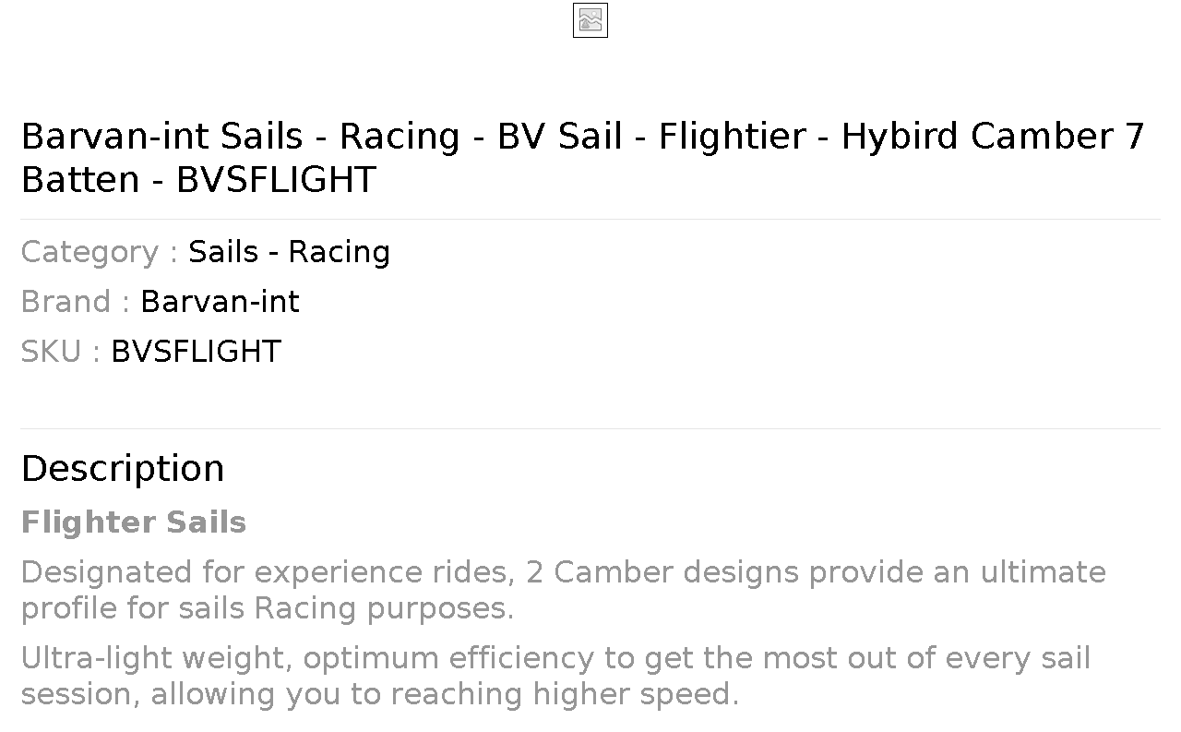Click the divider line under the title
Screen dimensions: 1181x732
point(590,219)
